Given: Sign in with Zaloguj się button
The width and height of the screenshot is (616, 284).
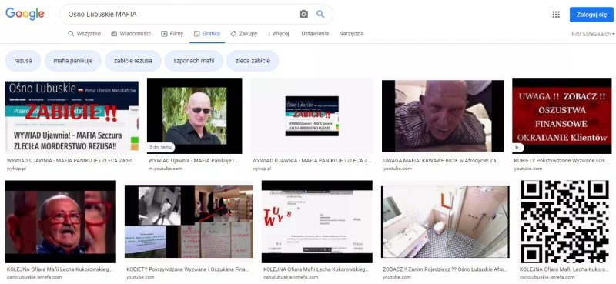Looking at the screenshot, I should (x=591, y=15).
